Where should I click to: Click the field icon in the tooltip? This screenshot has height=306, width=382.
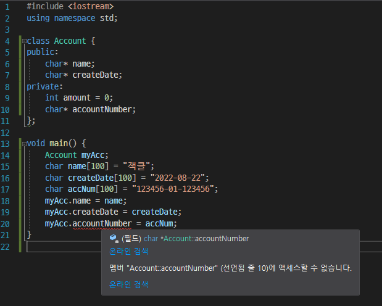click(114, 239)
